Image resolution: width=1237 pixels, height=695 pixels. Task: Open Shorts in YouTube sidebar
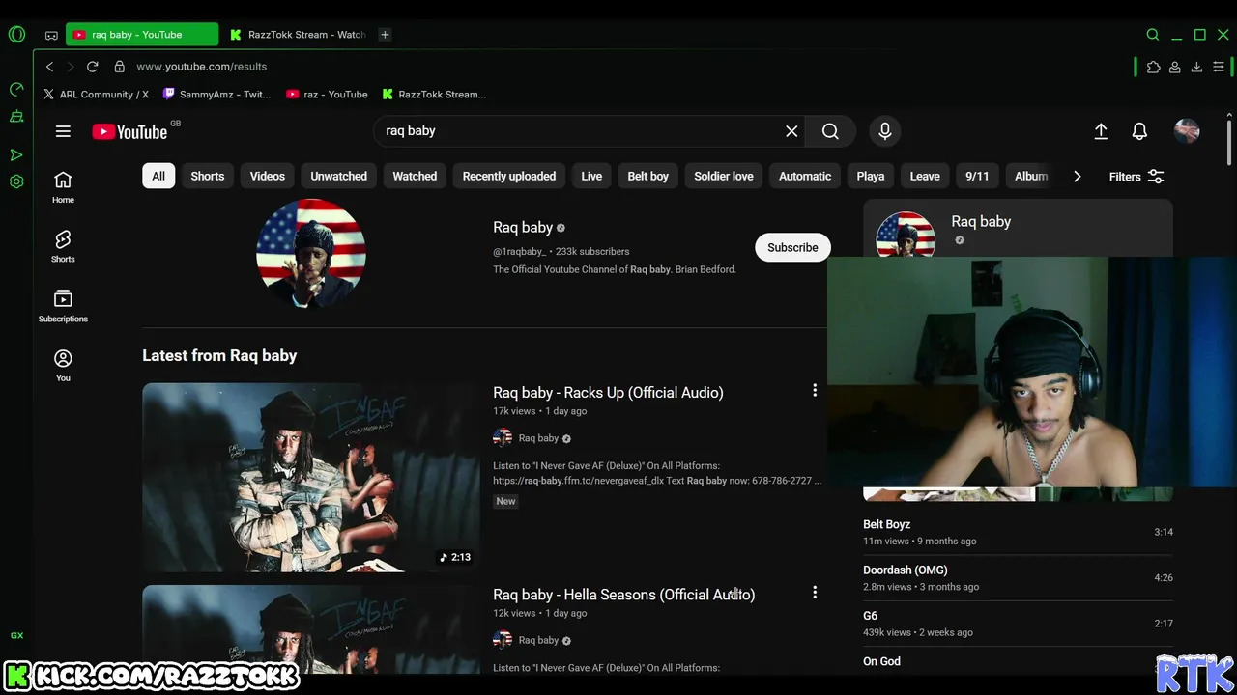pos(63,246)
